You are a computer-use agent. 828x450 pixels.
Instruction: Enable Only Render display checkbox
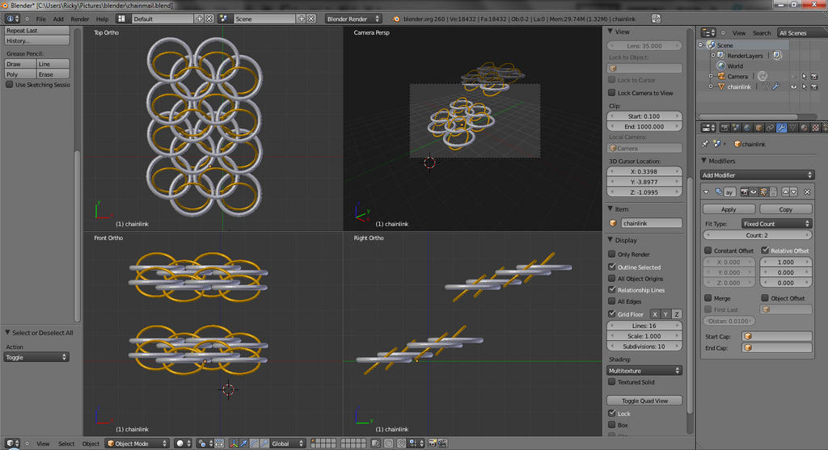[x=612, y=254]
